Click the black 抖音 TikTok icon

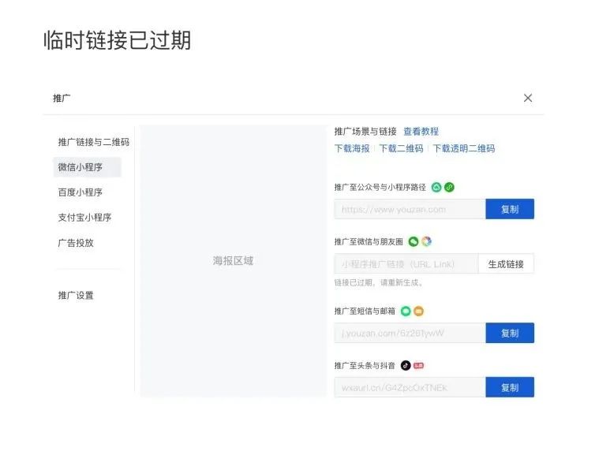[406, 365]
